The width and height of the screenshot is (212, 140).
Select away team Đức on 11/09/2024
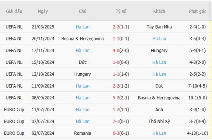(x=159, y=86)
